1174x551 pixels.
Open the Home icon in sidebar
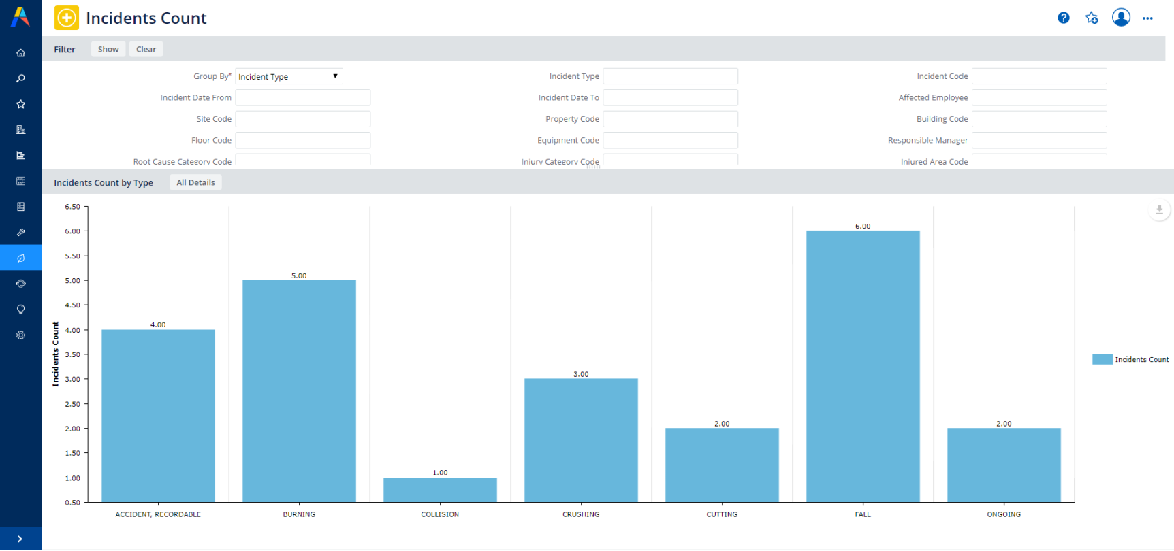click(20, 53)
